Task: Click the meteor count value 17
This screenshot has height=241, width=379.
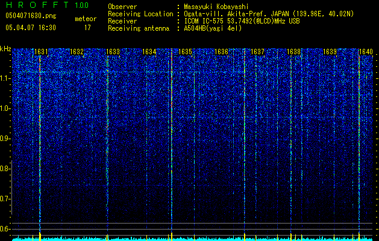Action: click(x=87, y=28)
